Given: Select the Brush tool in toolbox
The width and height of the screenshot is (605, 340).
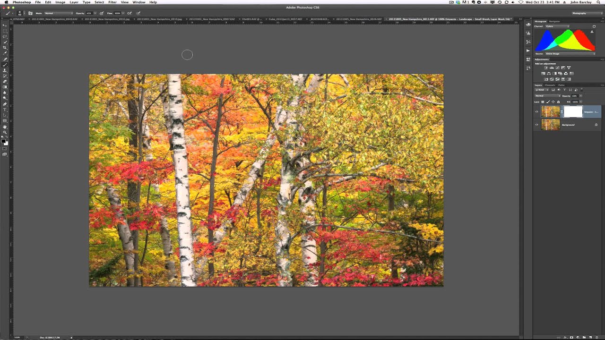Looking at the screenshot, I should click(x=4, y=65).
